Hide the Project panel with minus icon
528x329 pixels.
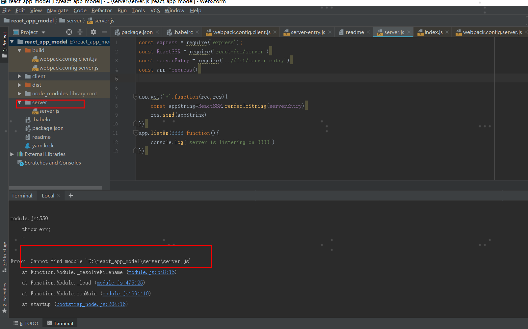point(104,32)
